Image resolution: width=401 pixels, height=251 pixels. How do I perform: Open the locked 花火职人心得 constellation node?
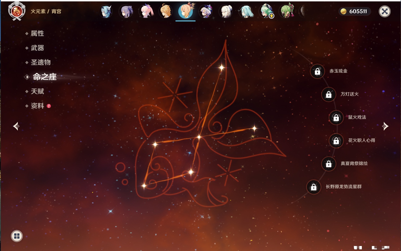pyautogui.click(x=336, y=141)
